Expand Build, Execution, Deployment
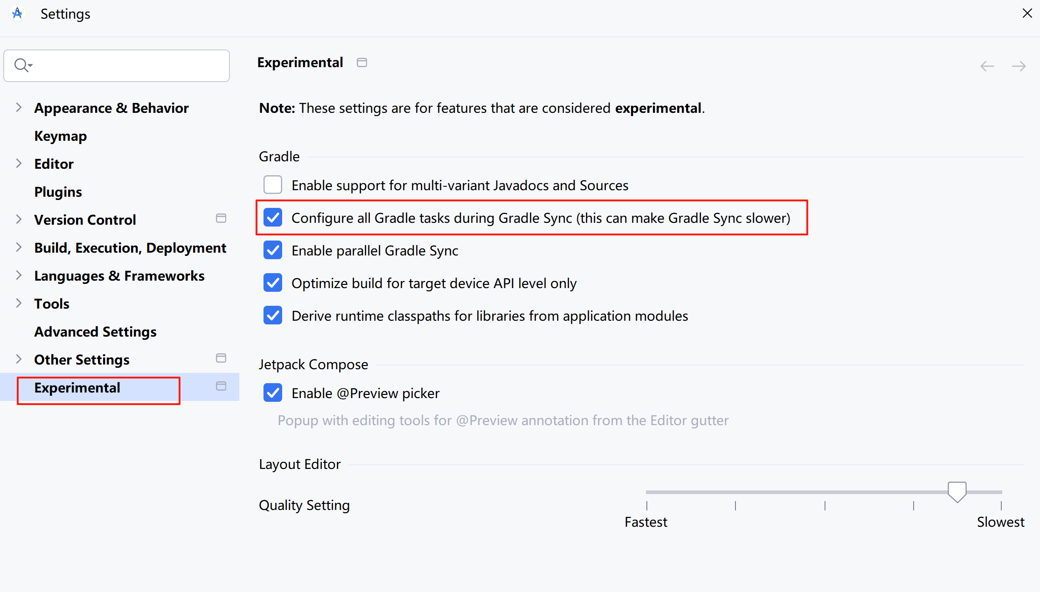 point(19,247)
